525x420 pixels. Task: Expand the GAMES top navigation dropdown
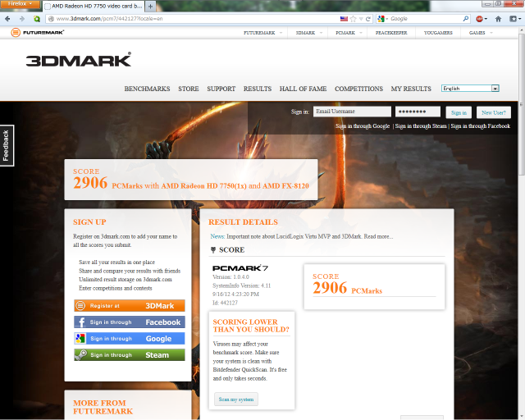pos(491,33)
